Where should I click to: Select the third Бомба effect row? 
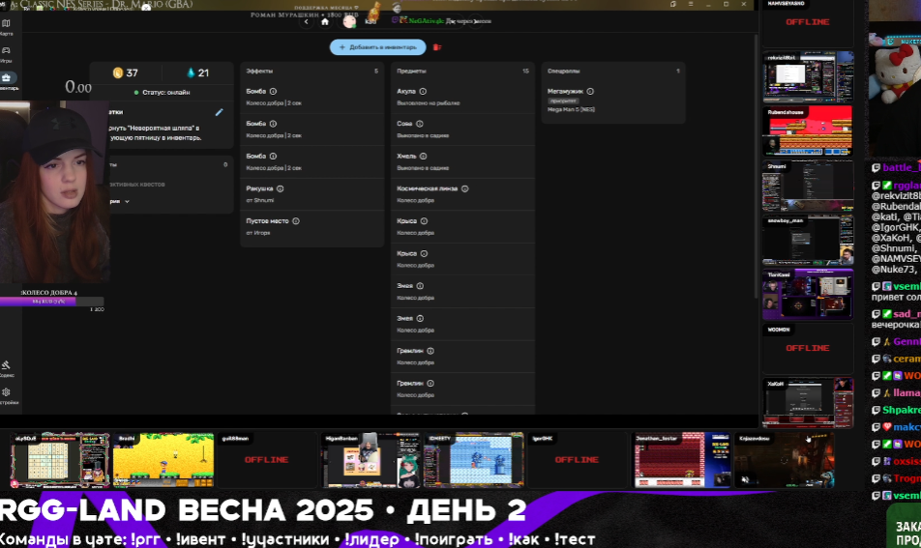pos(312,161)
